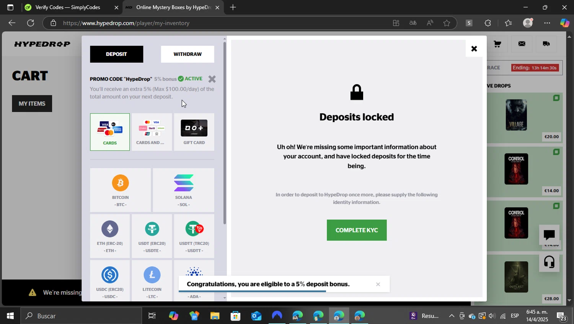Open the translate page icon
Viewport: 574px width, 324px height.
pos(413,23)
